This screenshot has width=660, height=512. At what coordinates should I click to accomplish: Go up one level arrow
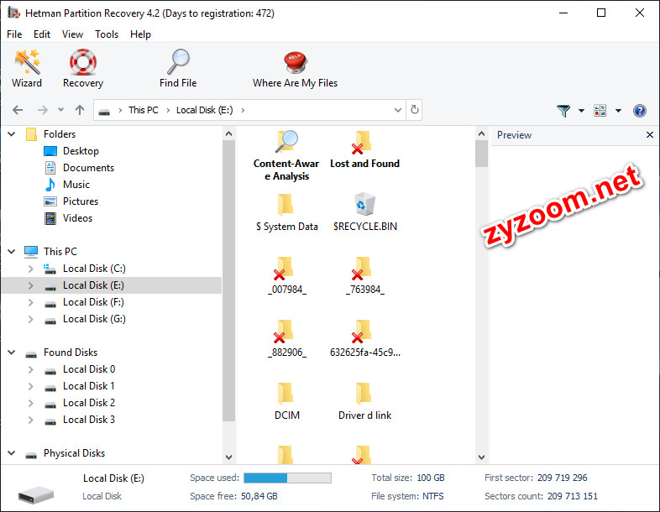click(x=80, y=110)
